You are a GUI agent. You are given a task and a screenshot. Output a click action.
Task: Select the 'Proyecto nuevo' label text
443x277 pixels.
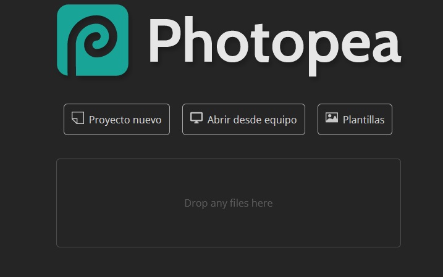[125, 120]
